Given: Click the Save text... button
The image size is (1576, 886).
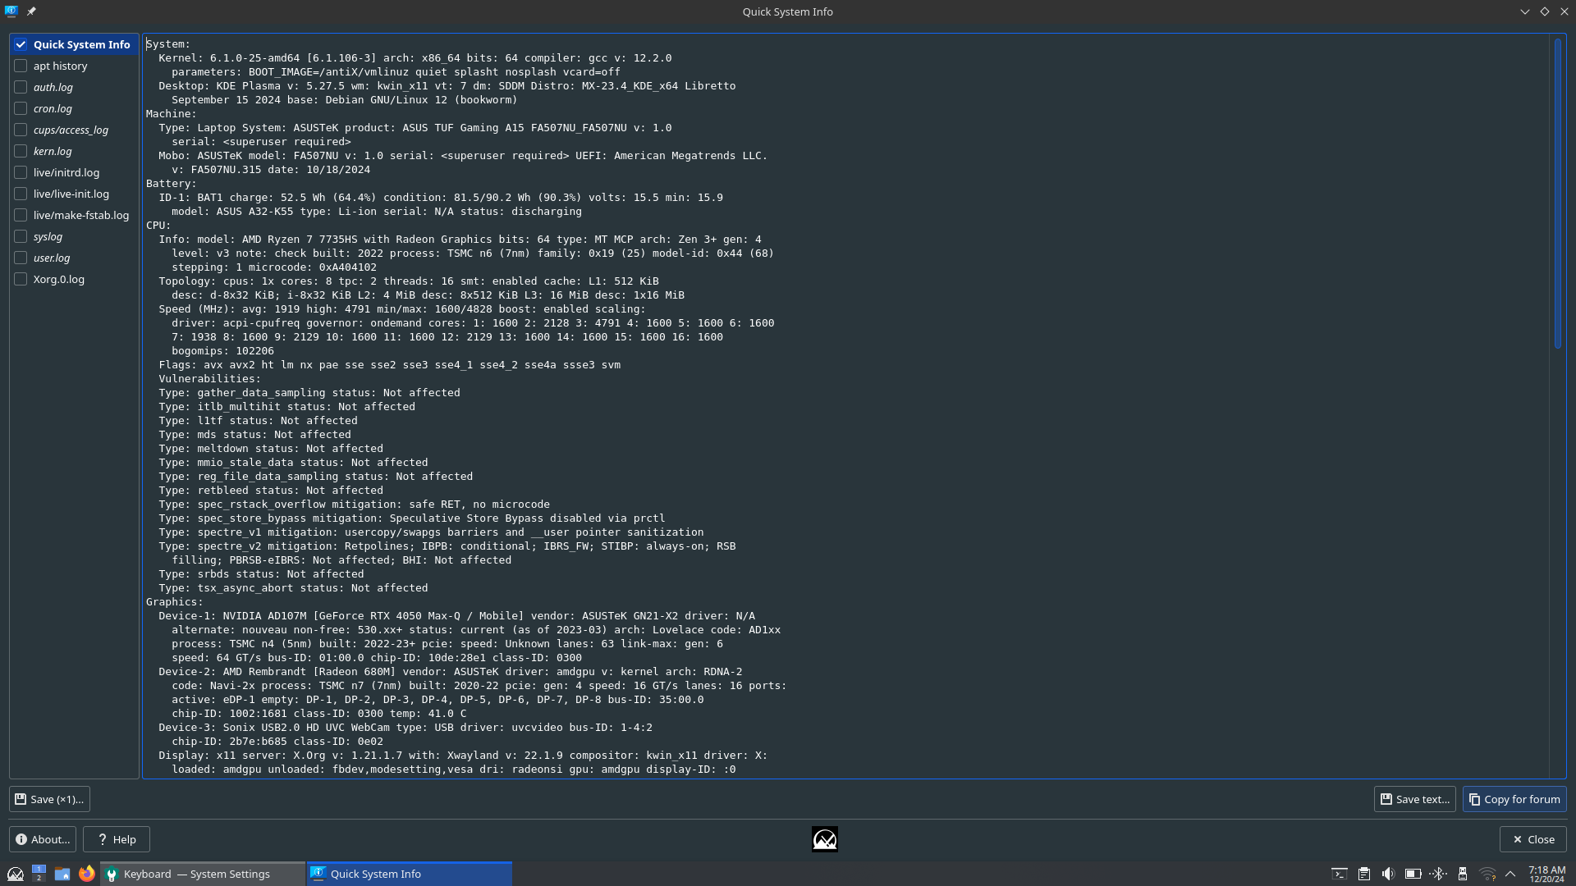Looking at the screenshot, I should 1415,799.
